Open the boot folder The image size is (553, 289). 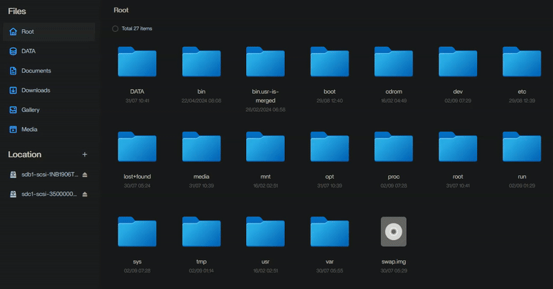pos(329,62)
